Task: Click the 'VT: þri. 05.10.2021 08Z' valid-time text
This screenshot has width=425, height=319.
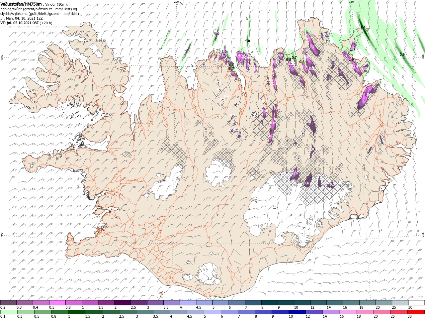Action: tap(20, 23)
